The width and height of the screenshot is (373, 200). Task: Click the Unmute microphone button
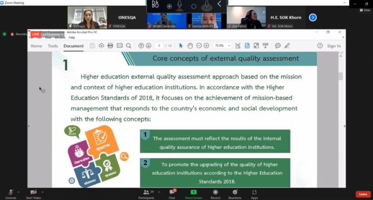11,193
